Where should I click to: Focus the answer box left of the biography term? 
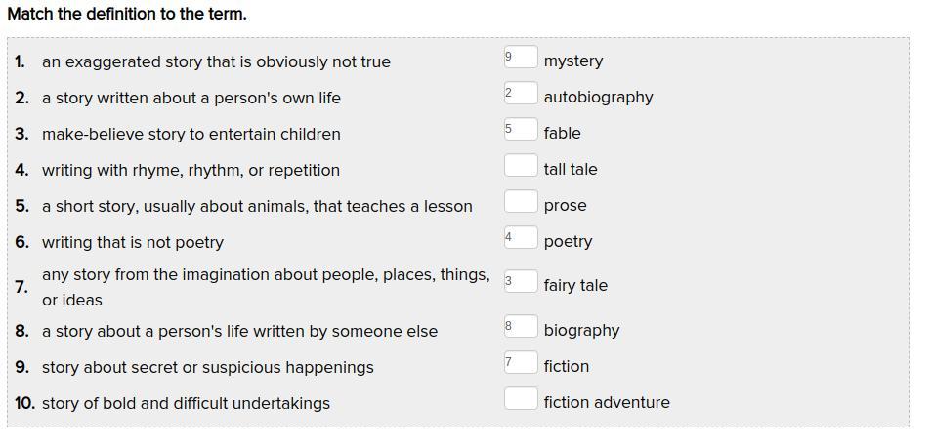[521, 327]
